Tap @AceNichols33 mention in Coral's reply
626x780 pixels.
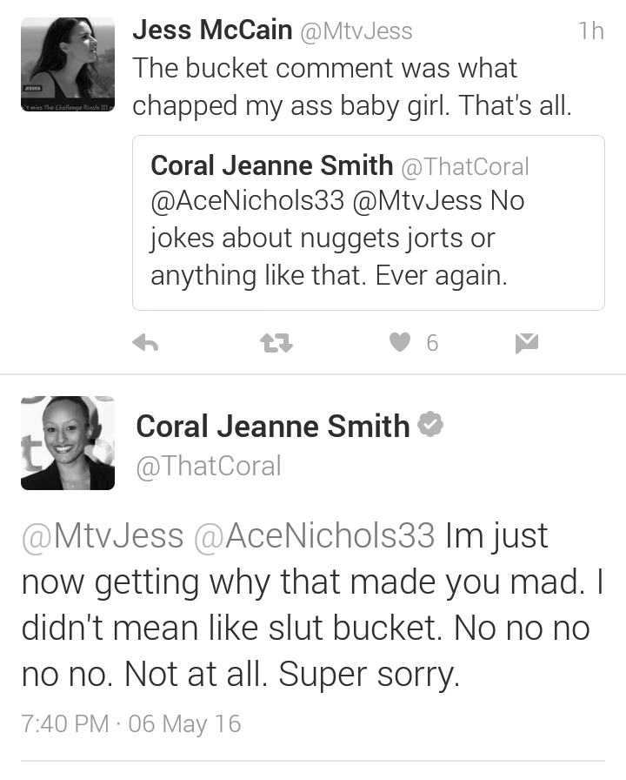(315, 535)
